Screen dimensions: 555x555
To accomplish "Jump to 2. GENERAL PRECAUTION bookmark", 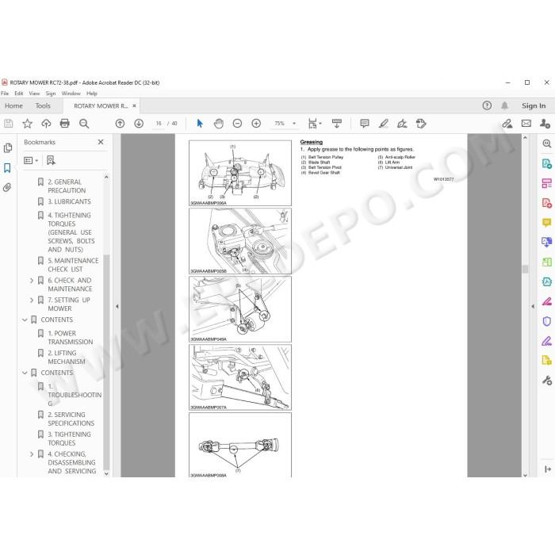I will [x=67, y=186].
